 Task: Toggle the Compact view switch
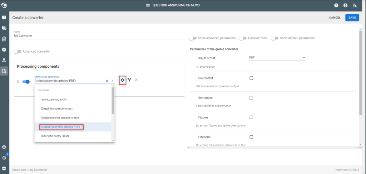tap(243, 38)
